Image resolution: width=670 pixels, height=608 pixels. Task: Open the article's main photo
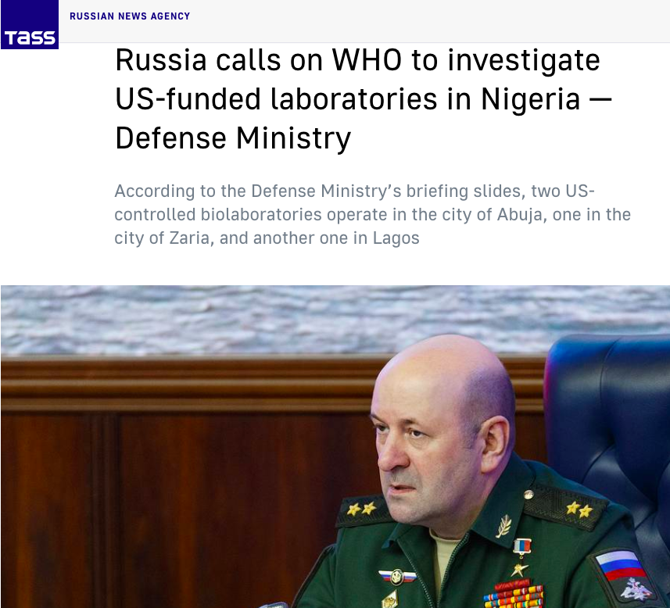point(335,446)
